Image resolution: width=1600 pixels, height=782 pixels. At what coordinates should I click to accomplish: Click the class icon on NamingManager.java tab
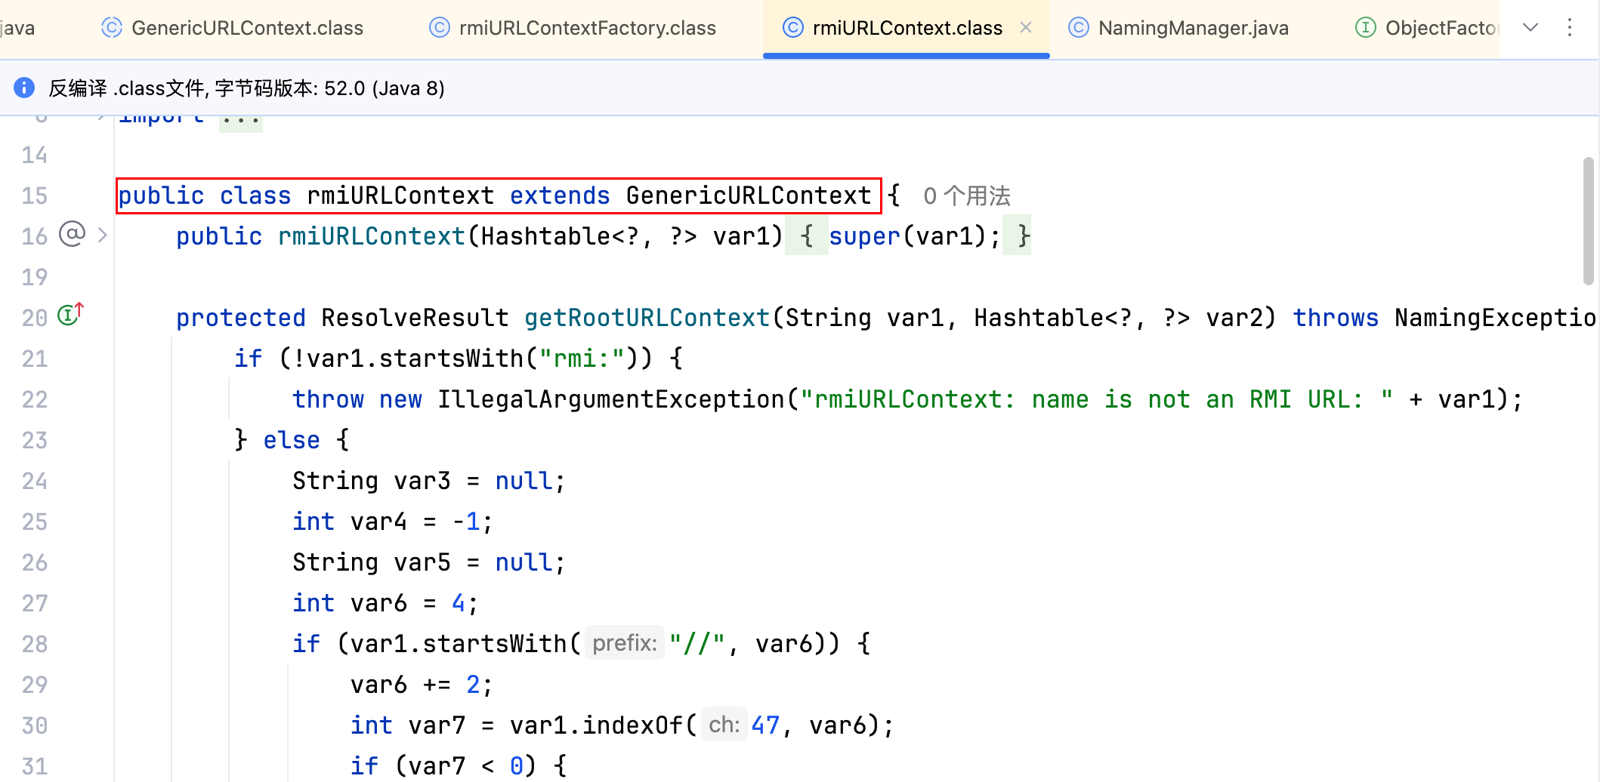[1078, 28]
